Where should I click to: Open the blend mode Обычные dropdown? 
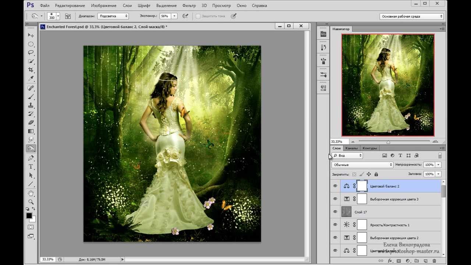tap(362, 165)
